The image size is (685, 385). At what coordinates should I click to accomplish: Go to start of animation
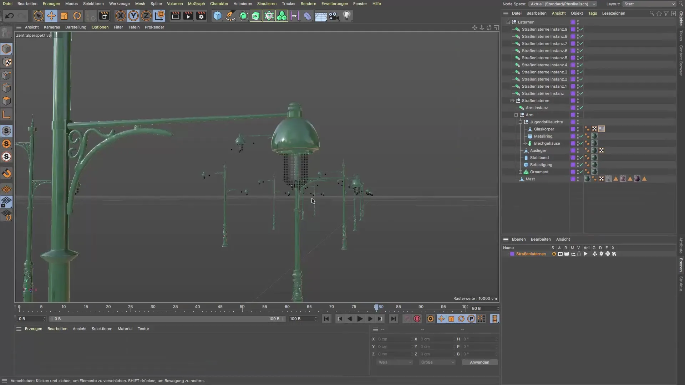[326, 319]
